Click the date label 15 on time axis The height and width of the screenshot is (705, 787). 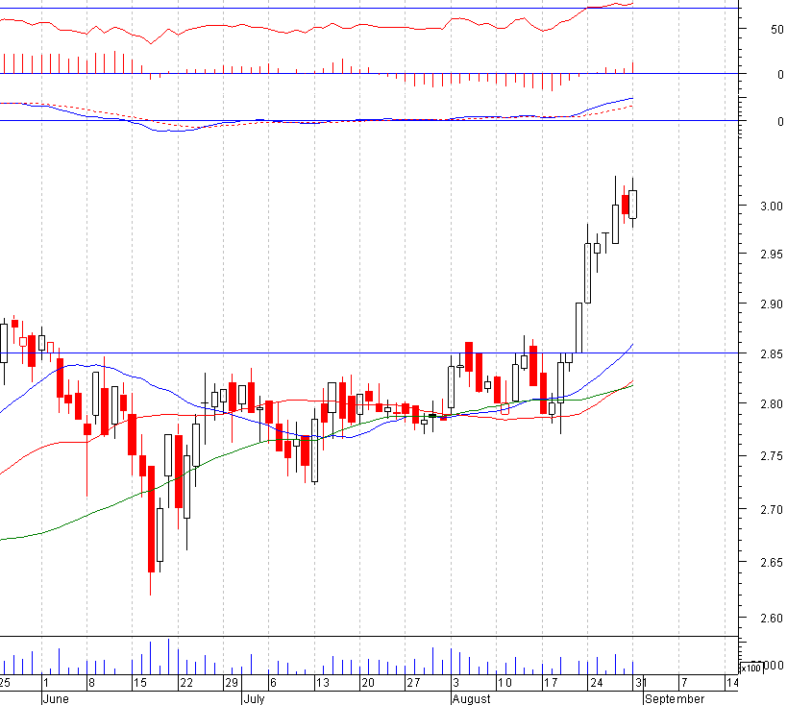tap(140, 682)
